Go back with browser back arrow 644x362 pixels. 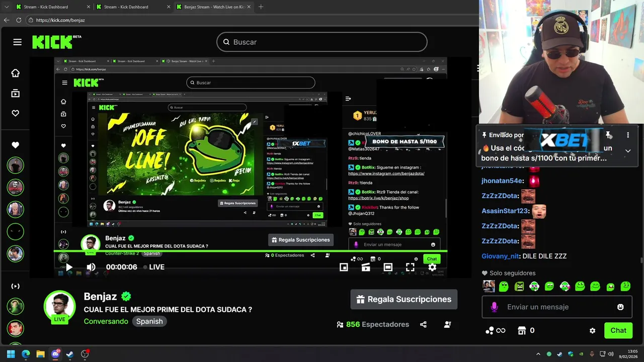(x=7, y=20)
